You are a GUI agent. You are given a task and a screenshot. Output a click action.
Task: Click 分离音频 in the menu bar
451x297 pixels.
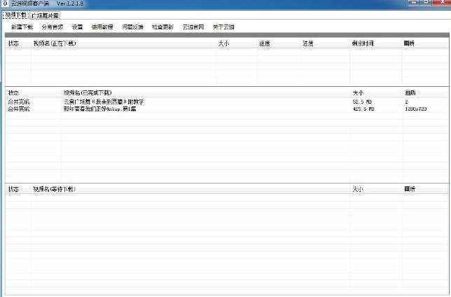[52, 27]
